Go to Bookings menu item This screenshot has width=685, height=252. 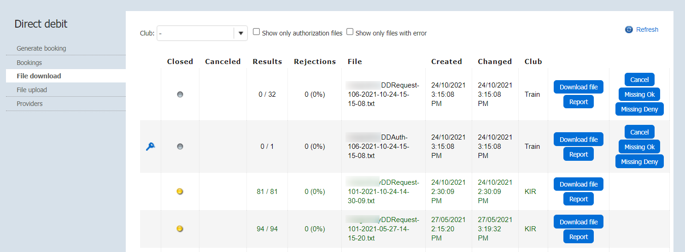[x=29, y=63]
